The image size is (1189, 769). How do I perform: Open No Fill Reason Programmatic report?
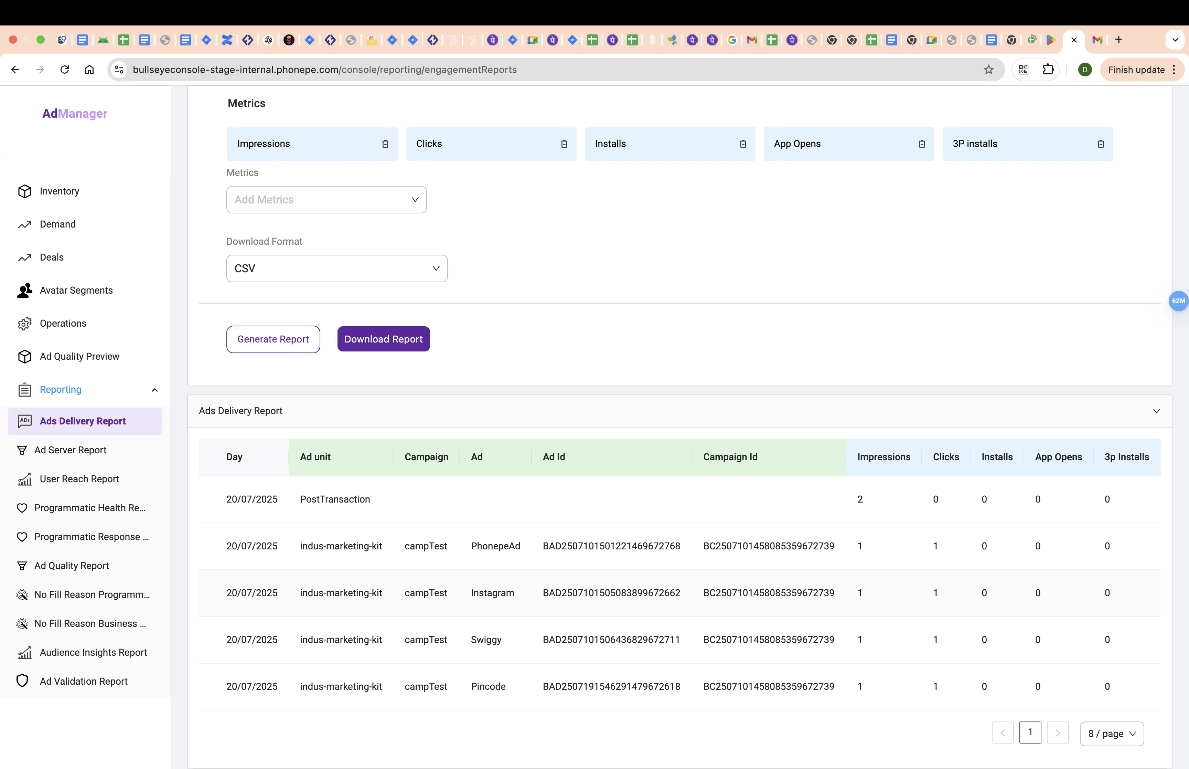92,595
